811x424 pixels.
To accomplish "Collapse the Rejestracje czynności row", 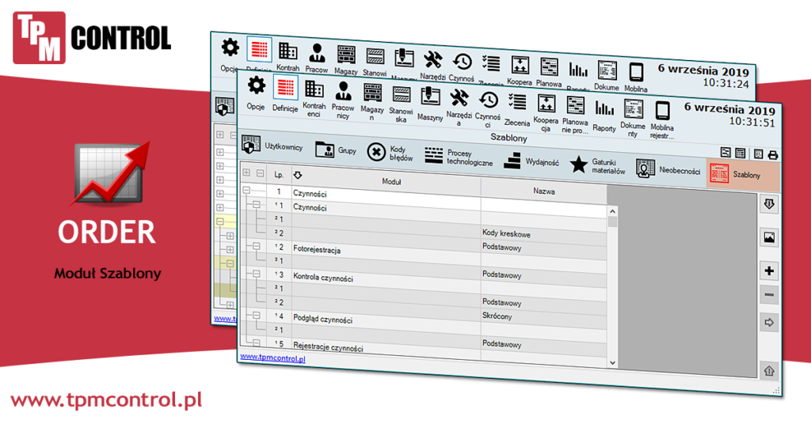I will coord(256,343).
